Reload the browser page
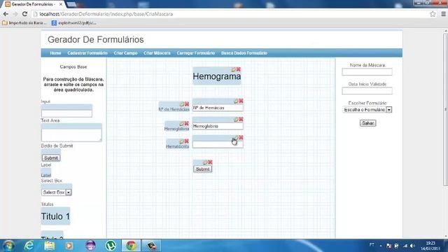Screen dimensions: 448x252 (25, 14)
